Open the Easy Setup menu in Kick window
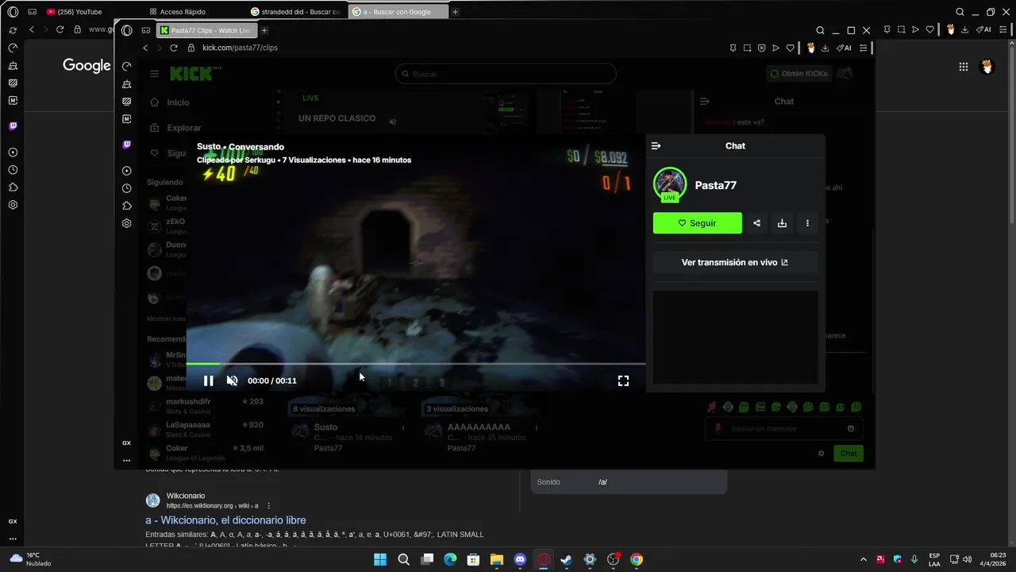 click(x=864, y=48)
